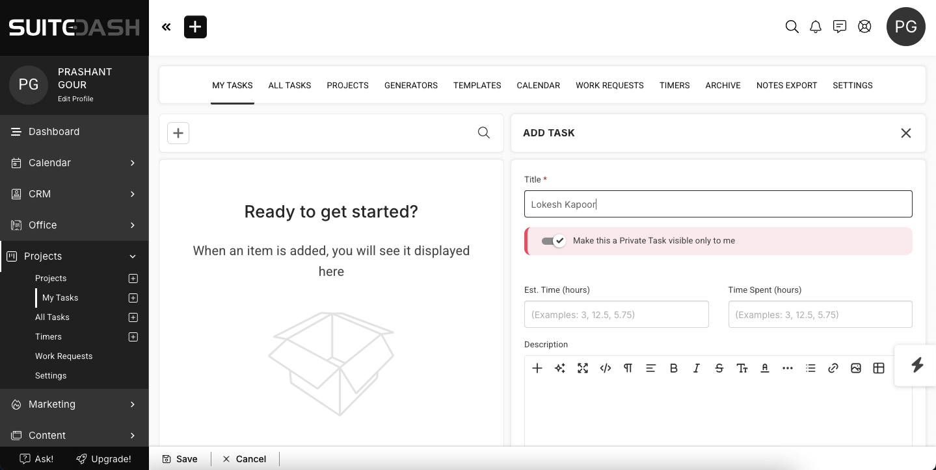Click the Ask! button
Viewport: 936px width, 470px height.
(37, 459)
